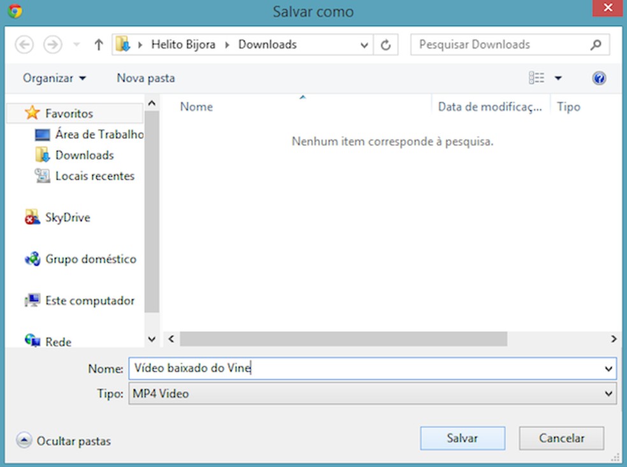Open the Tipo MP4 Video dropdown
This screenshot has width=627, height=467.
point(372,394)
